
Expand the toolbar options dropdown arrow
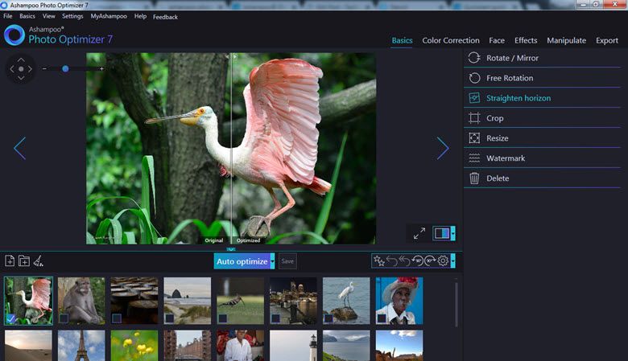tap(453, 261)
